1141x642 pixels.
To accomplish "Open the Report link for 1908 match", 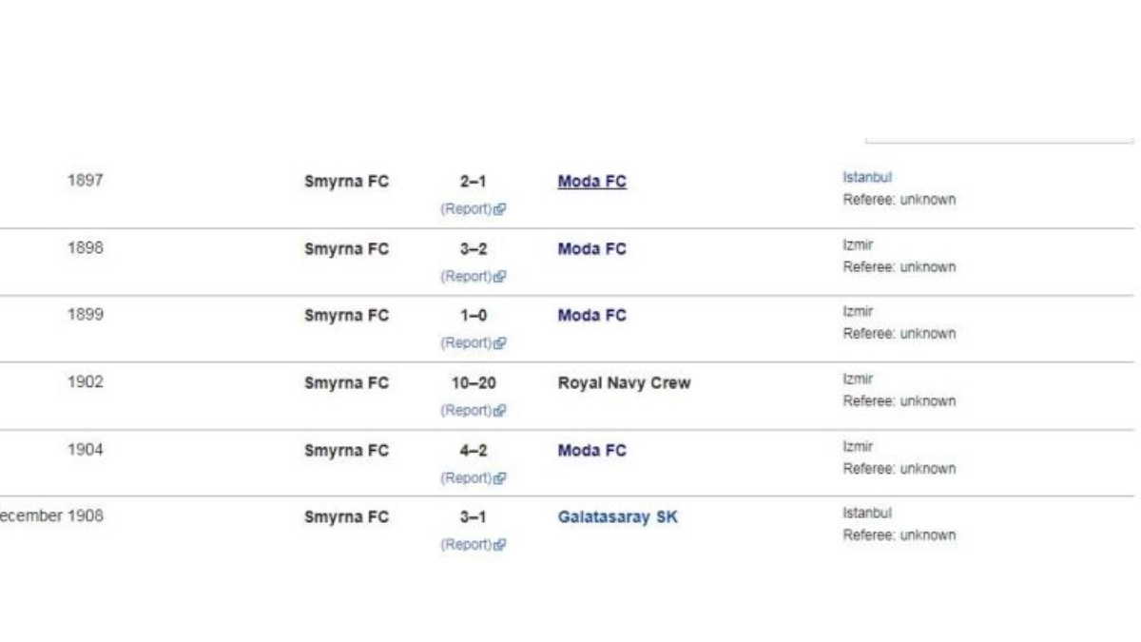I will [466, 545].
